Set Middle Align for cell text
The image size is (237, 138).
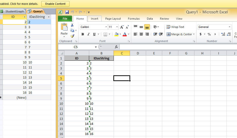[x=141, y=27]
